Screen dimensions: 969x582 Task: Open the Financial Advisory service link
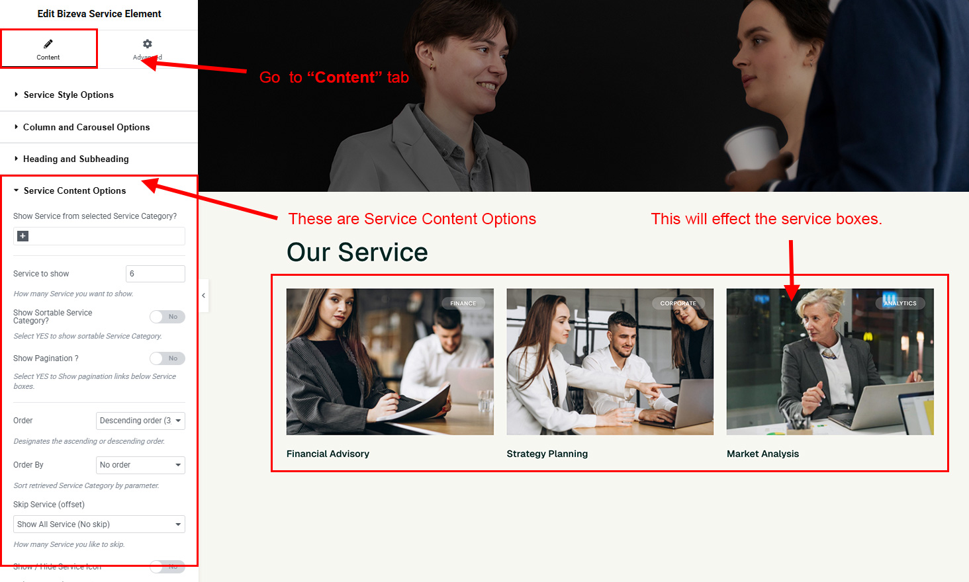click(328, 454)
